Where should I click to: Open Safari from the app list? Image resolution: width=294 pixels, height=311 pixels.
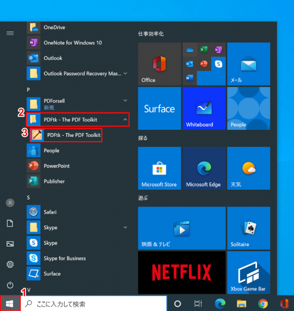point(78,212)
